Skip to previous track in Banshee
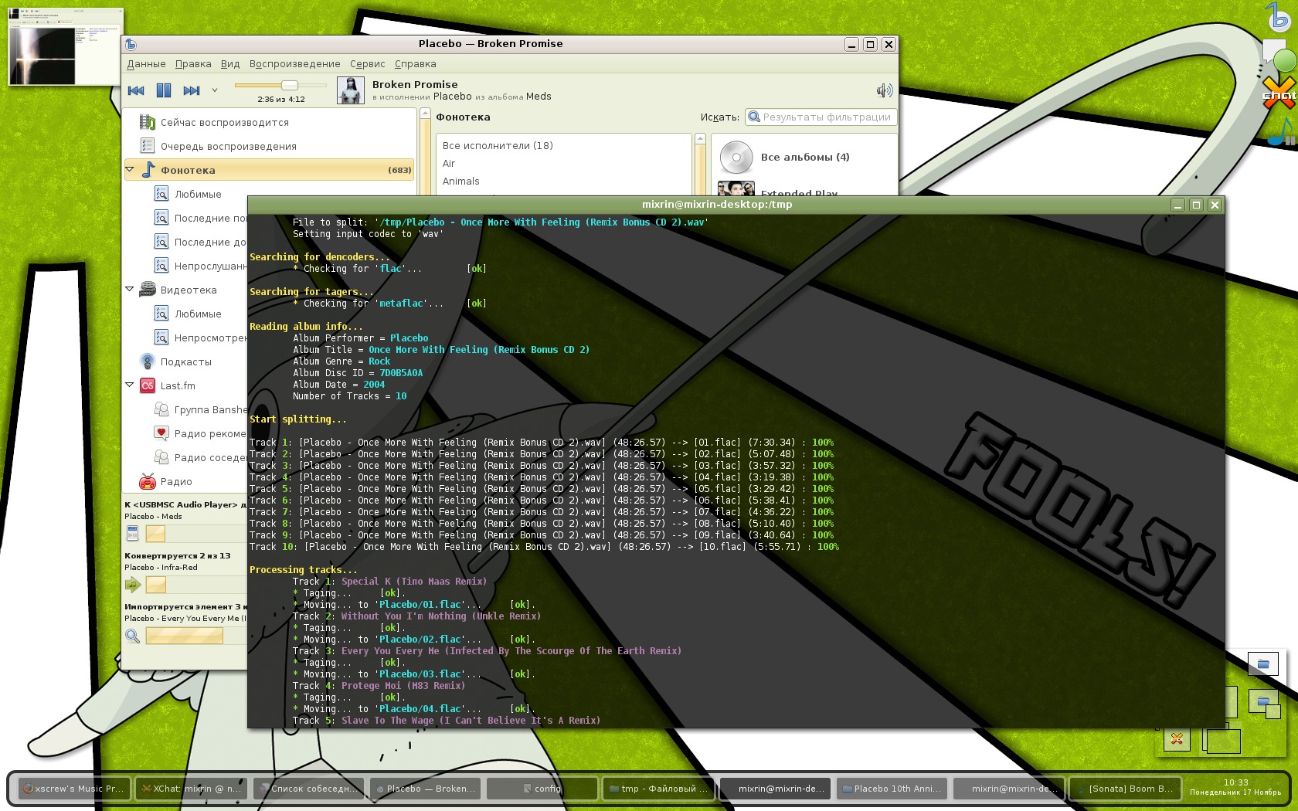This screenshot has width=1298, height=811. [x=136, y=90]
